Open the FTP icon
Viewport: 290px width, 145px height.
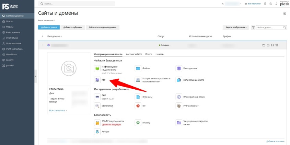tap(97, 80)
